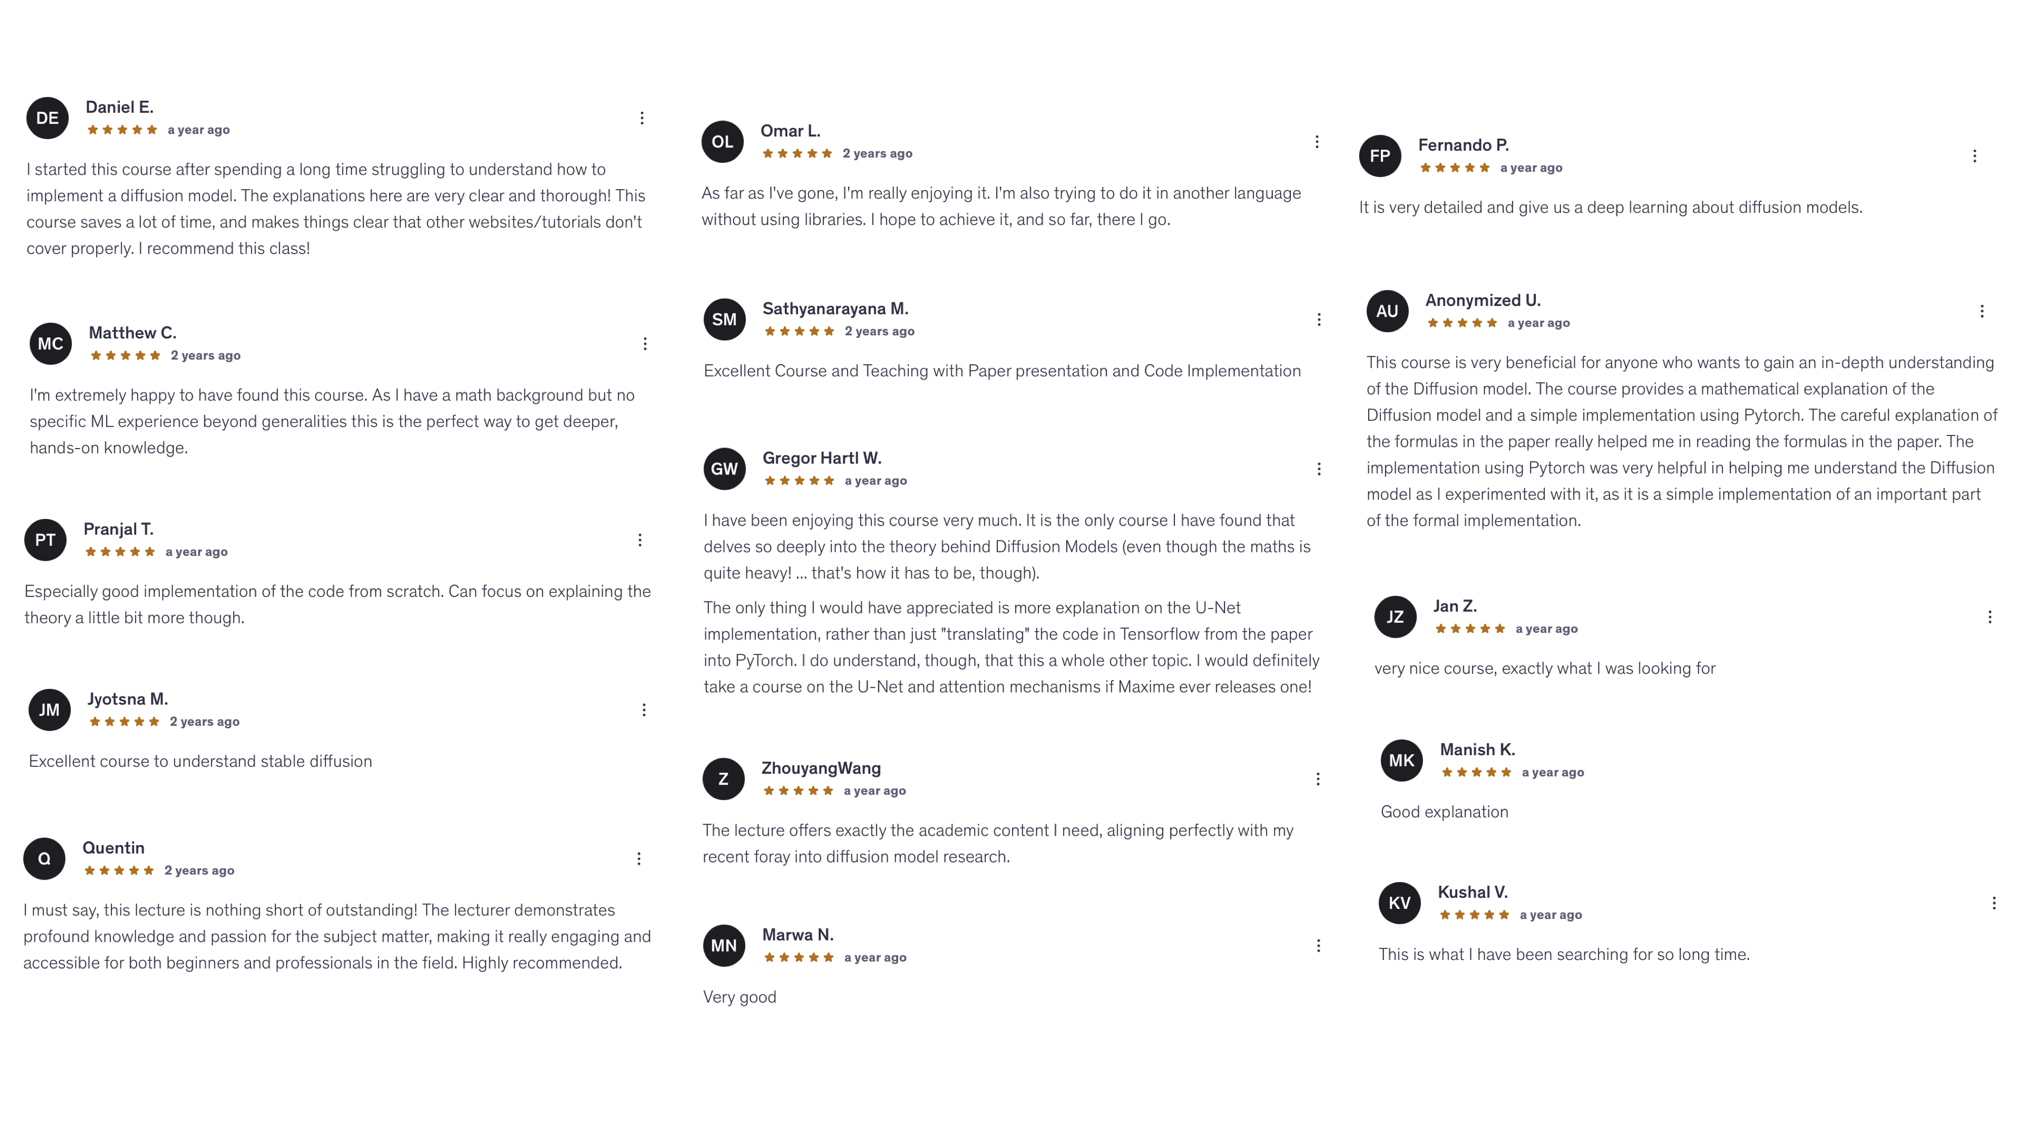Click Sathyanarayana M.'s avatar icon
This screenshot has height=1138, width=2024.
point(724,319)
